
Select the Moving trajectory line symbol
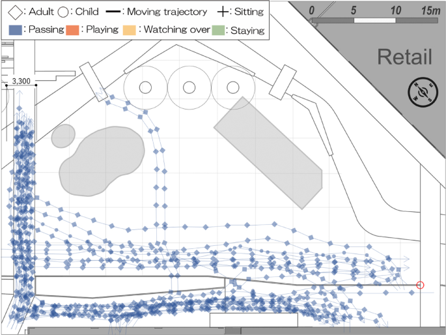[x=114, y=11]
